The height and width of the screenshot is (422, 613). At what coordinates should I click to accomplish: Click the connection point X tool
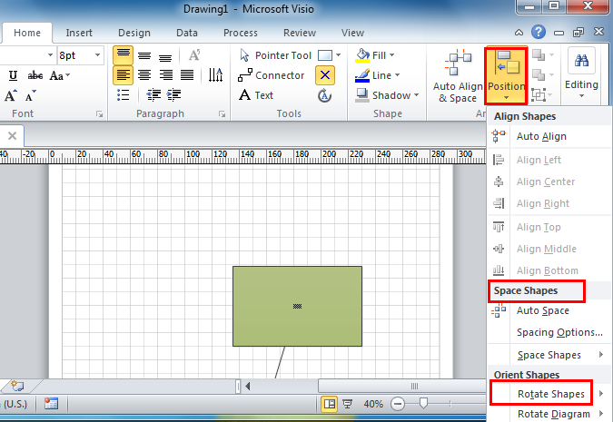point(324,75)
